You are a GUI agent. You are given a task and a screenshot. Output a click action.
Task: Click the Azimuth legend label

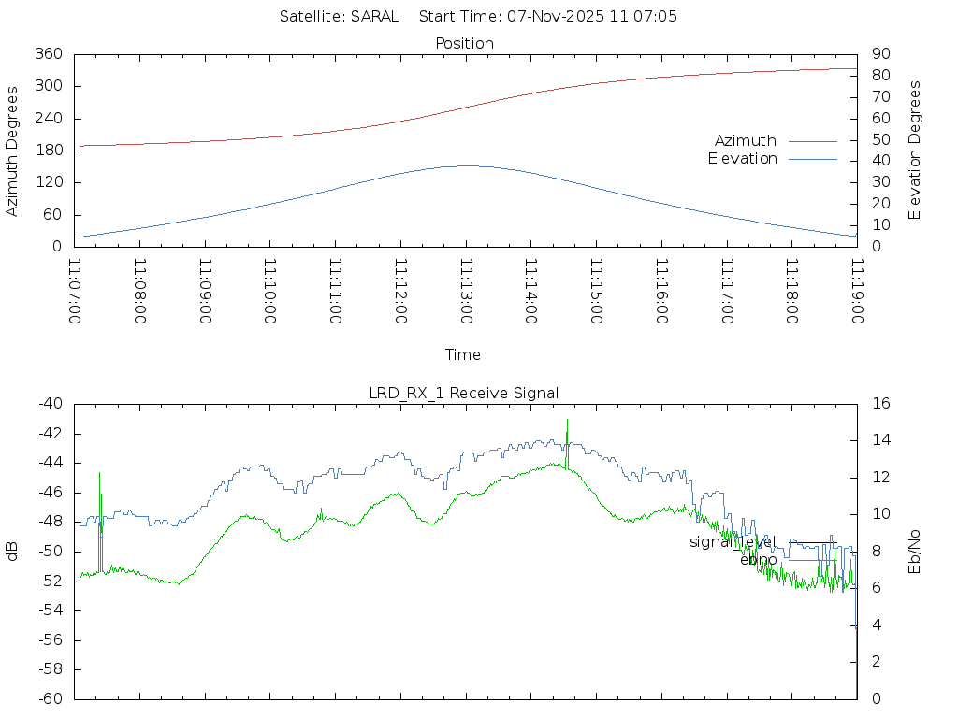coord(745,141)
